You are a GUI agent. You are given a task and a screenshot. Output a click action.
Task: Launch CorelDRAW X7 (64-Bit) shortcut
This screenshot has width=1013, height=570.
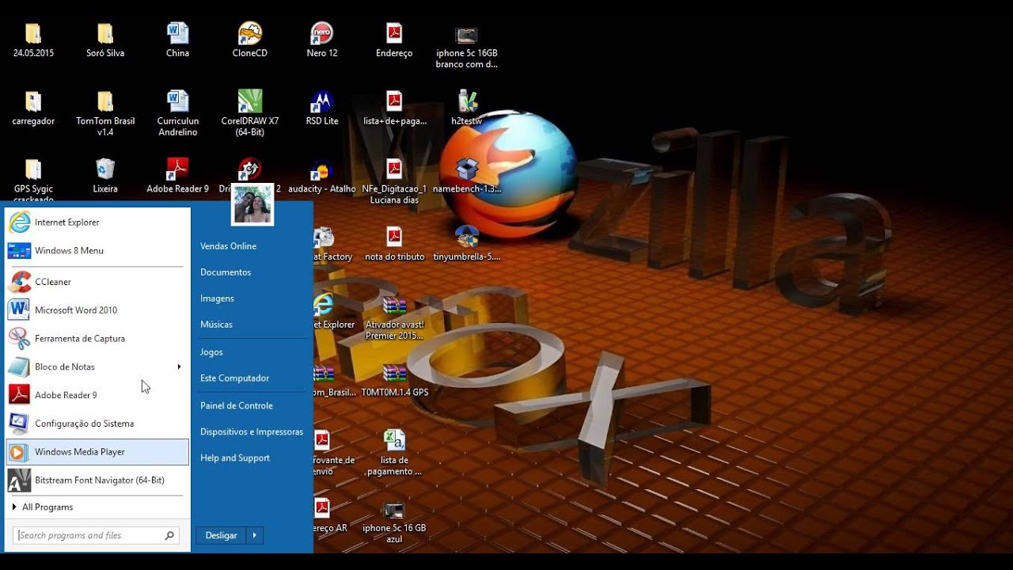tap(249, 102)
